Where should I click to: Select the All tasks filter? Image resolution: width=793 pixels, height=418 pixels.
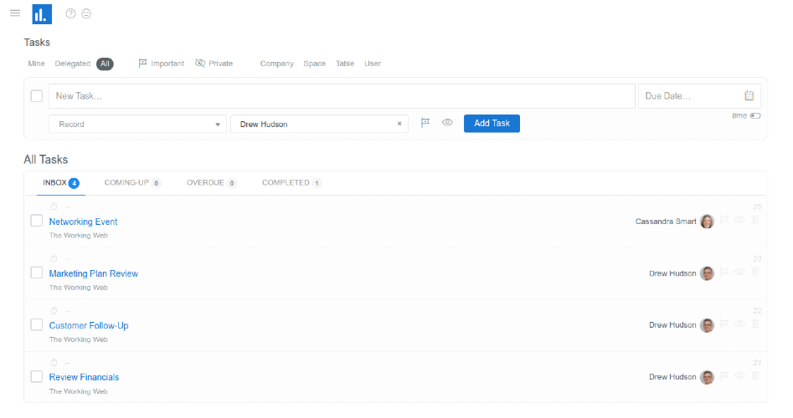(105, 64)
